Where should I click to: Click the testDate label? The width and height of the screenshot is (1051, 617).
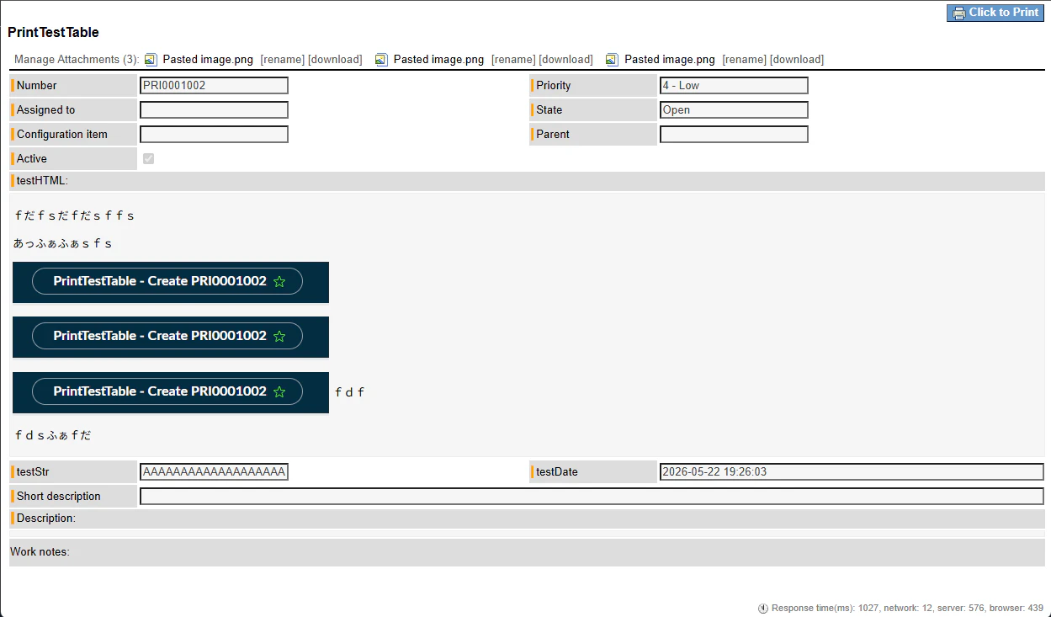557,471
